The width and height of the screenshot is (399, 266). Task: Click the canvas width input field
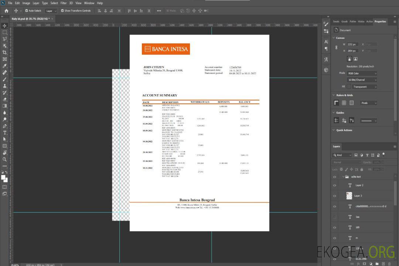coord(353,44)
